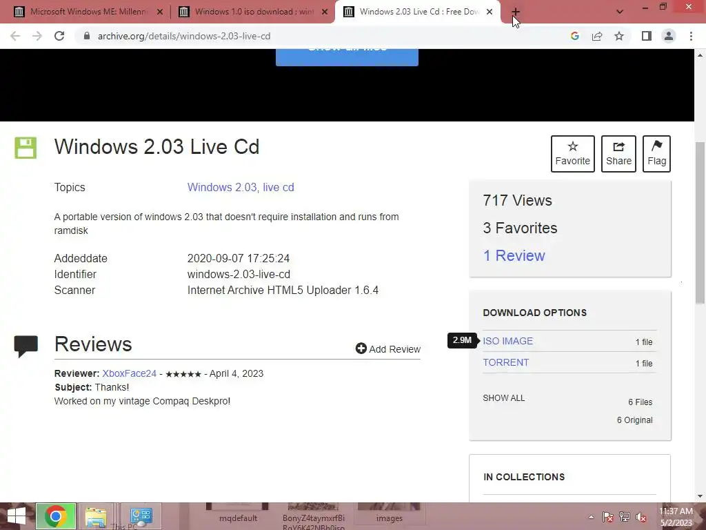The width and height of the screenshot is (706, 530).
Task: View site info via padlock icon
Action: (87, 36)
